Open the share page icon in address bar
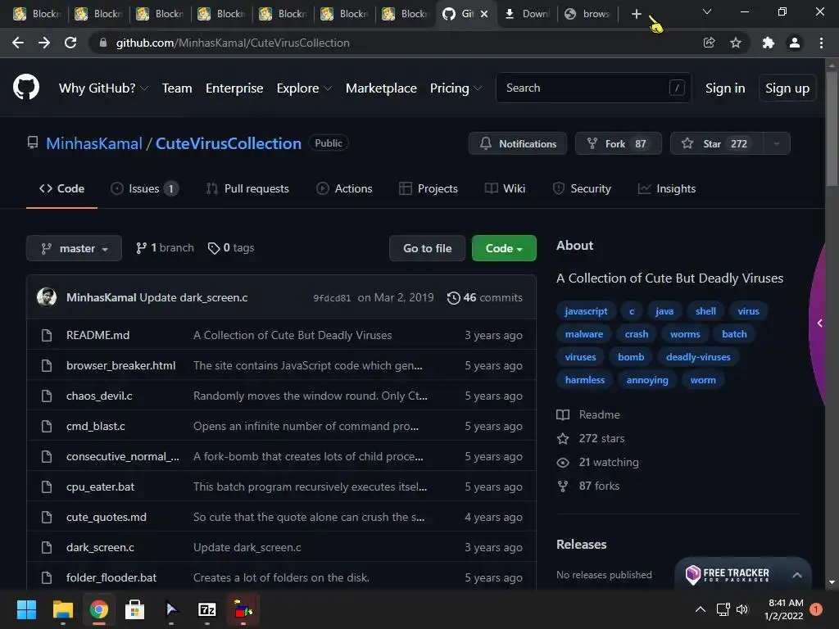Viewport: 839px width, 629px height. (x=709, y=43)
